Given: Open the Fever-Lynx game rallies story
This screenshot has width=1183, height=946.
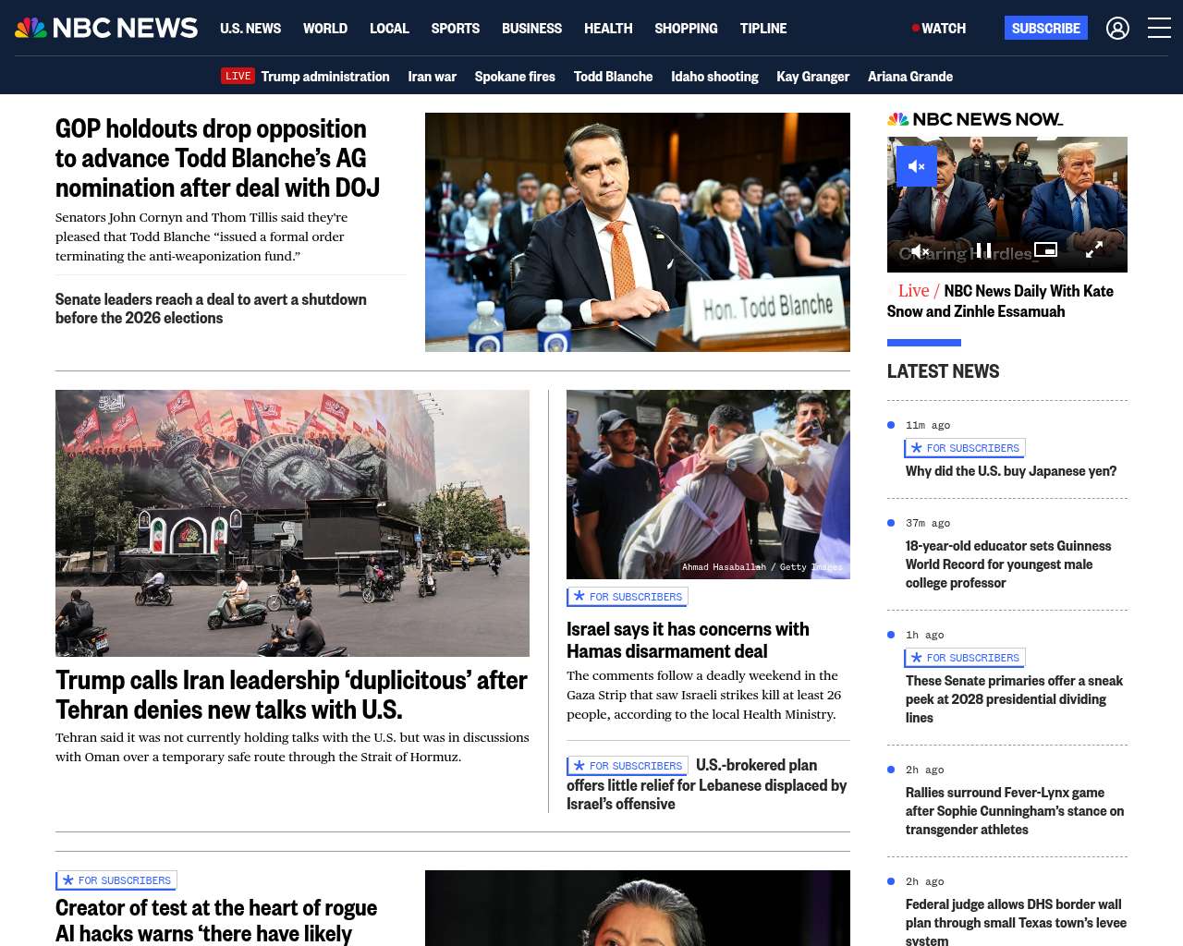Looking at the screenshot, I should tap(1015, 811).
